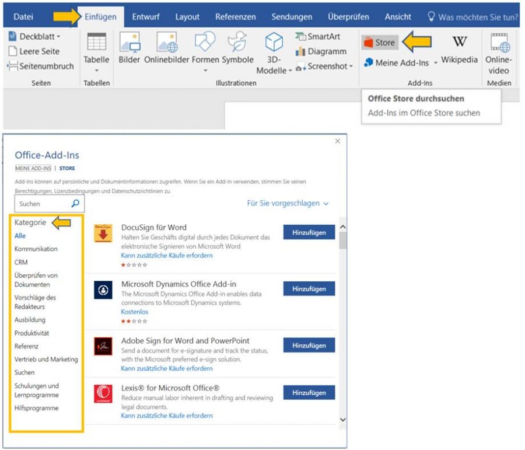
Task: Open the Formen shapes gallery
Action: (205, 53)
